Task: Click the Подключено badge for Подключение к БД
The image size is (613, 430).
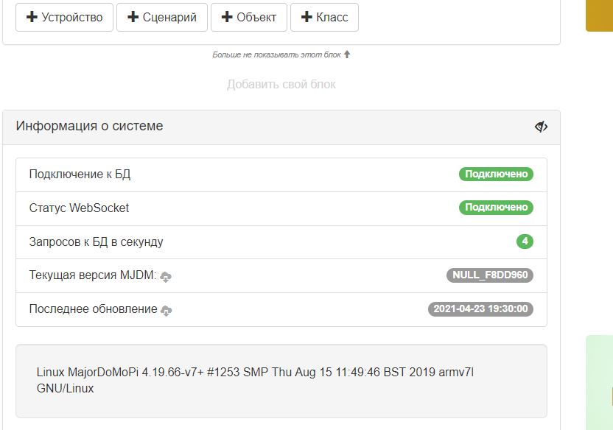Action: (x=496, y=174)
